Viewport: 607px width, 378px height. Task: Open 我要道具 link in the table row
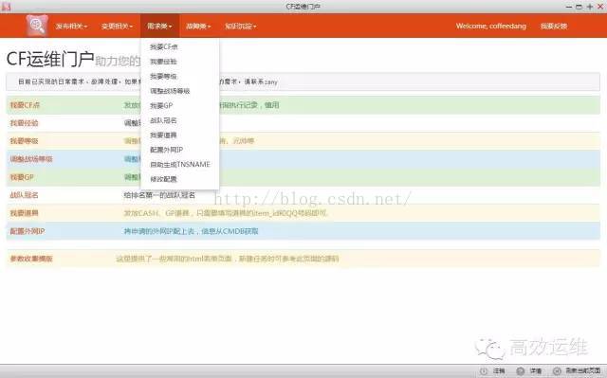click(x=24, y=213)
